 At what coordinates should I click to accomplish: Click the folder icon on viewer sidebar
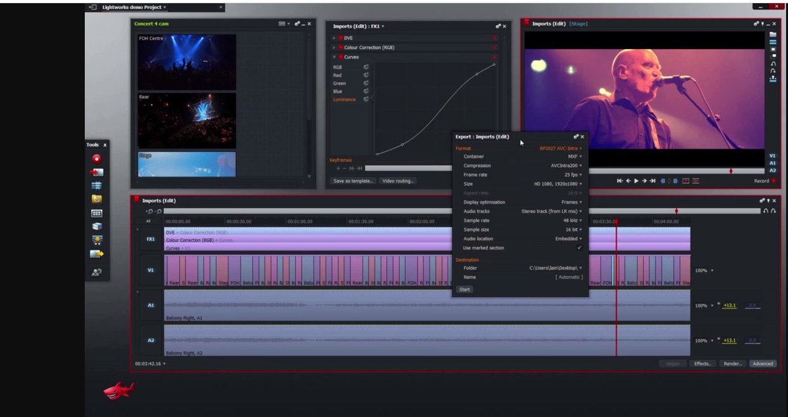773,34
